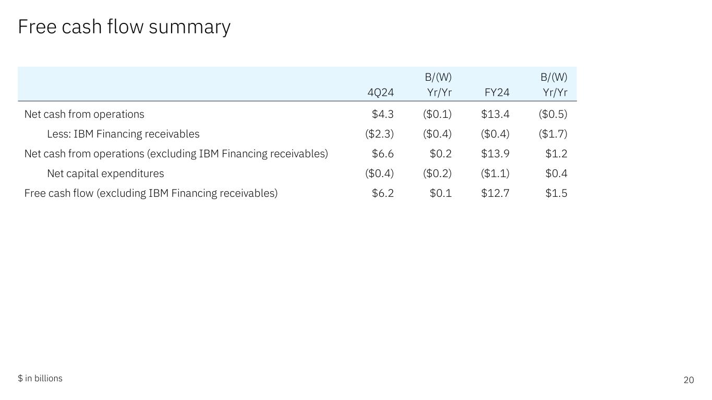712x400 pixels.
Task: Click the "Net cash from operations" row label
Action: [x=84, y=114]
